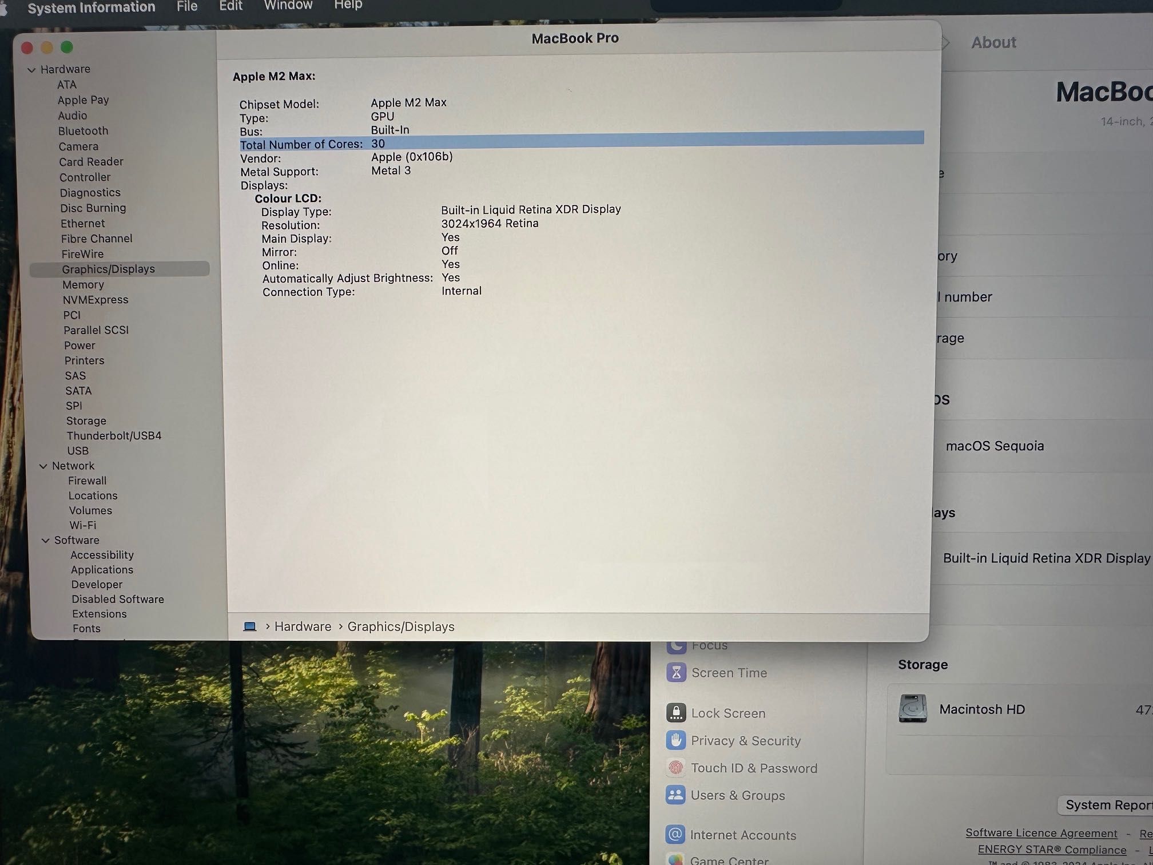Select Controller in the sidebar
1153x865 pixels.
(85, 177)
